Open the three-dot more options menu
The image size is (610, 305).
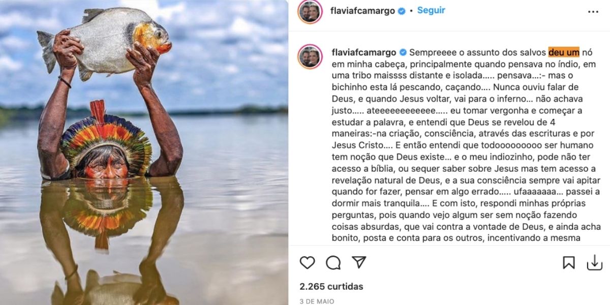pos(593,12)
